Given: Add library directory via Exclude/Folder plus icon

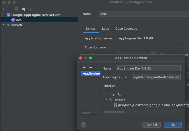Looking at the screenshot, I should (x=119, y=94).
